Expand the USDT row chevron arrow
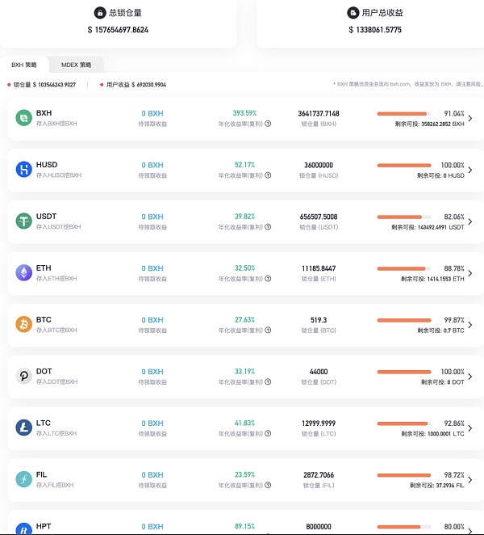 tap(470, 222)
